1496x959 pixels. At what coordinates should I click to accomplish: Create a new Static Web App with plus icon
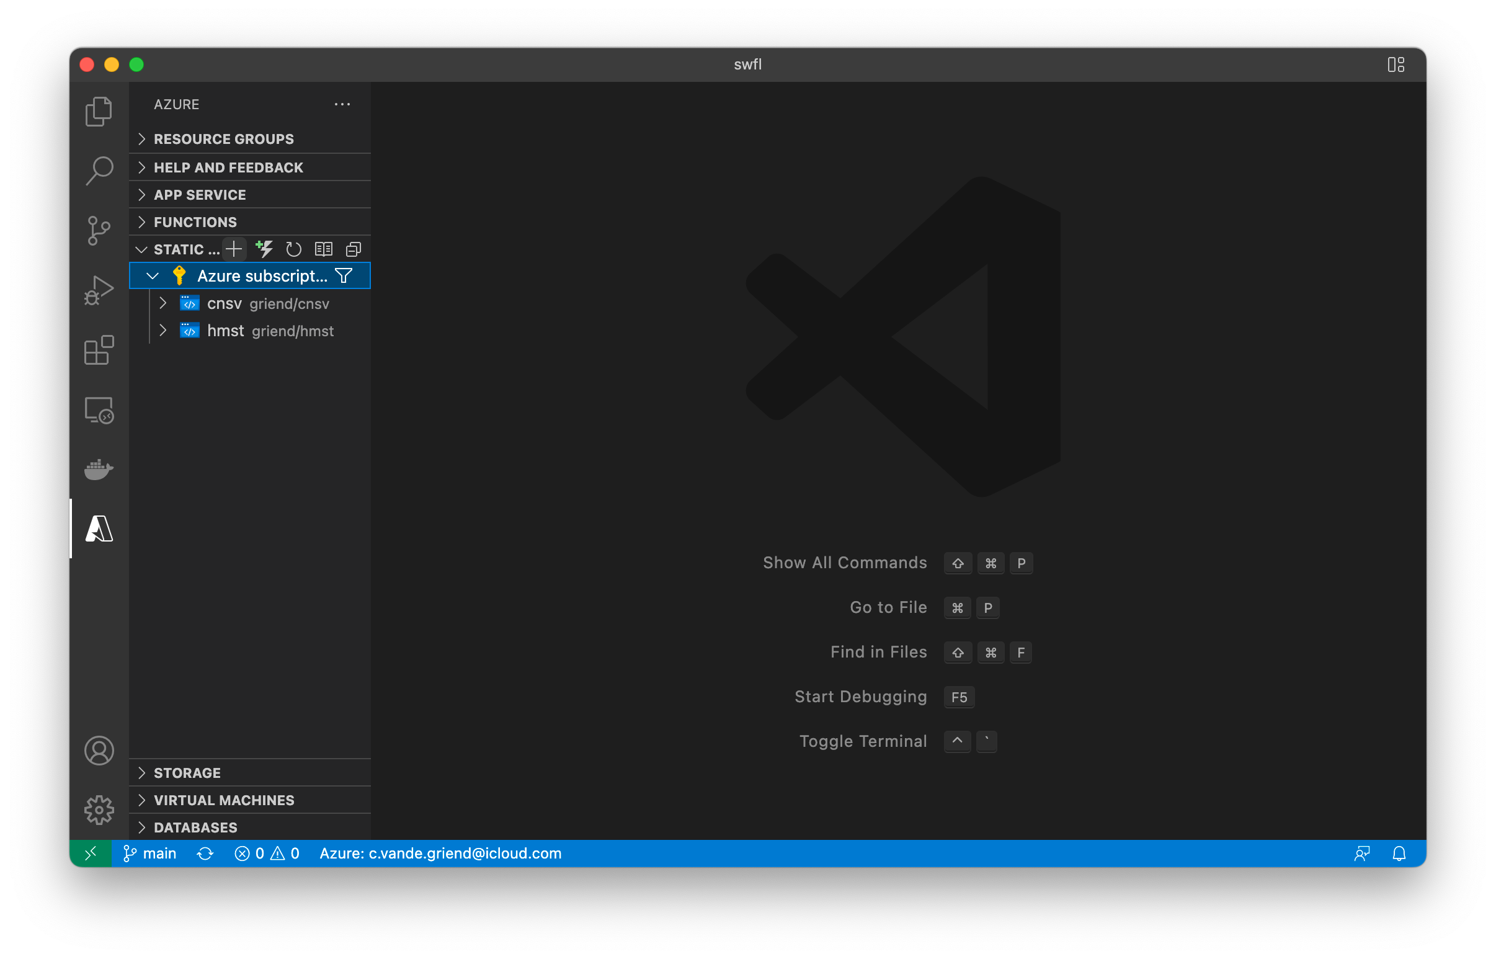(x=234, y=250)
